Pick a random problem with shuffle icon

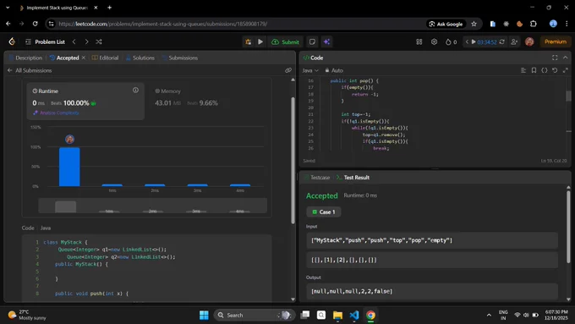click(99, 41)
